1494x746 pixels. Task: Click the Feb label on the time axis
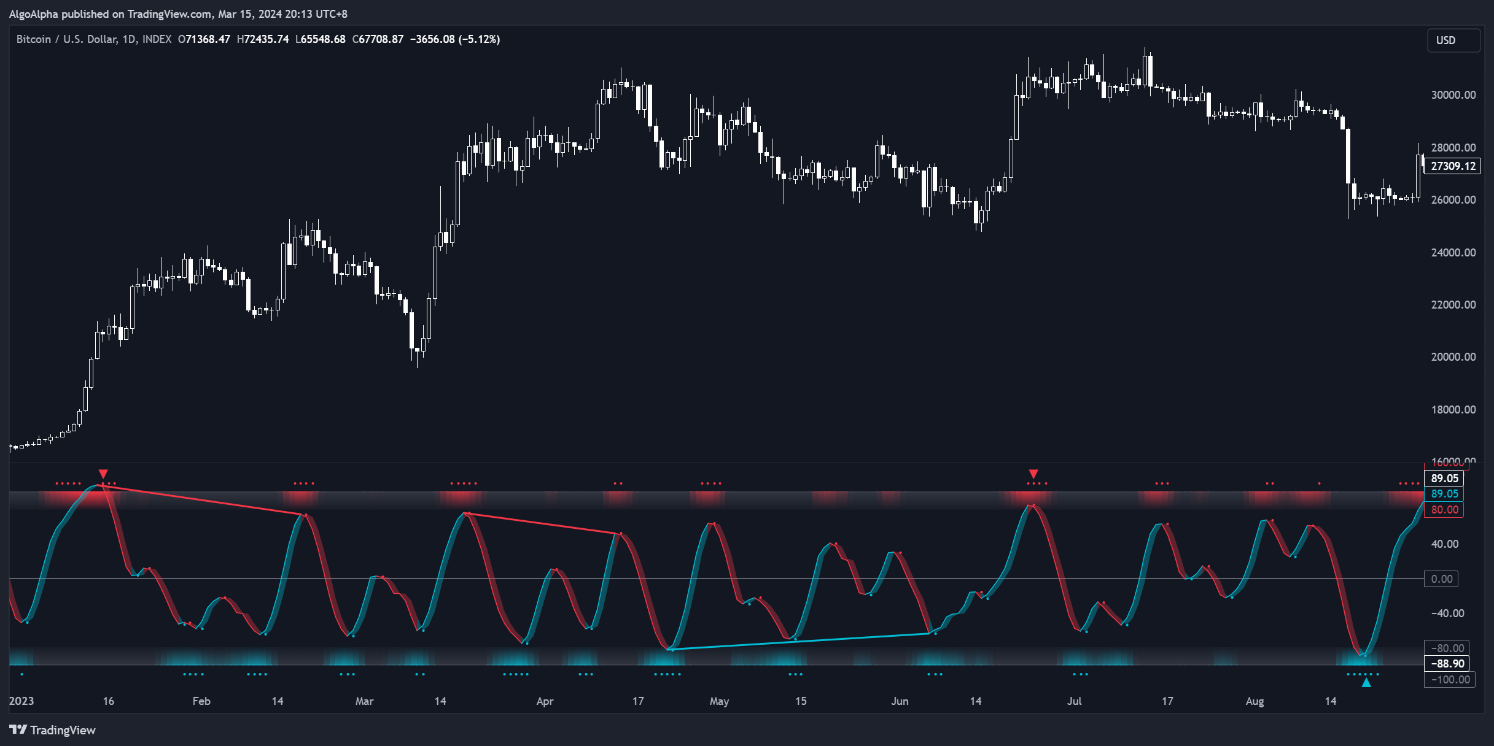[201, 701]
